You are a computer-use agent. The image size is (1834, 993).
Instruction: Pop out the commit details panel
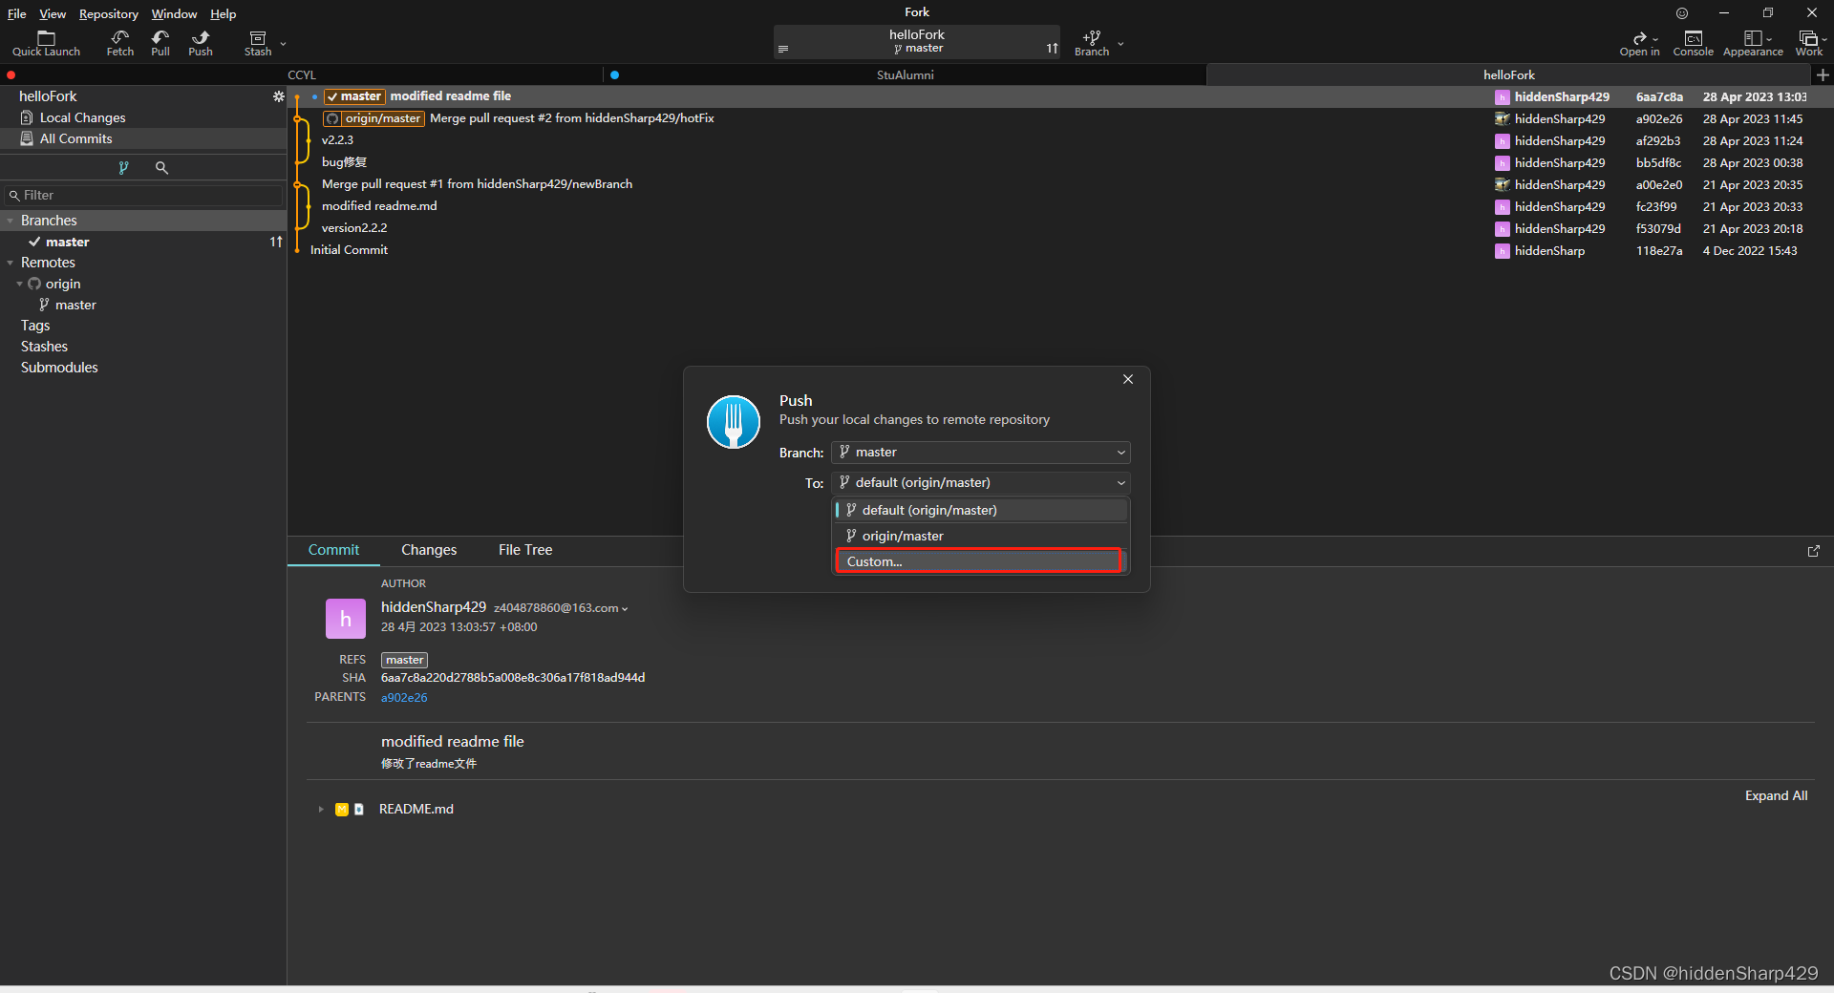[x=1814, y=551]
